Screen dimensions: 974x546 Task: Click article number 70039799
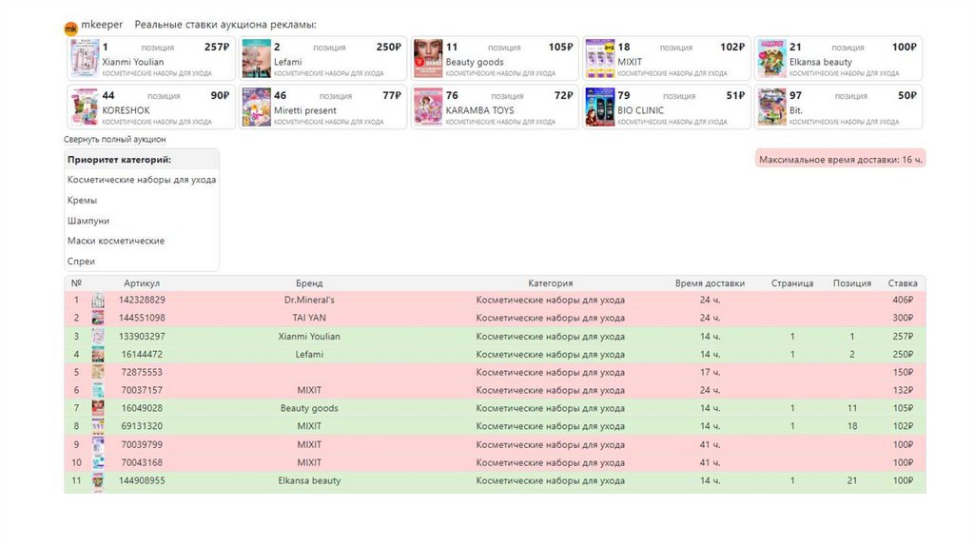[142, 445]
